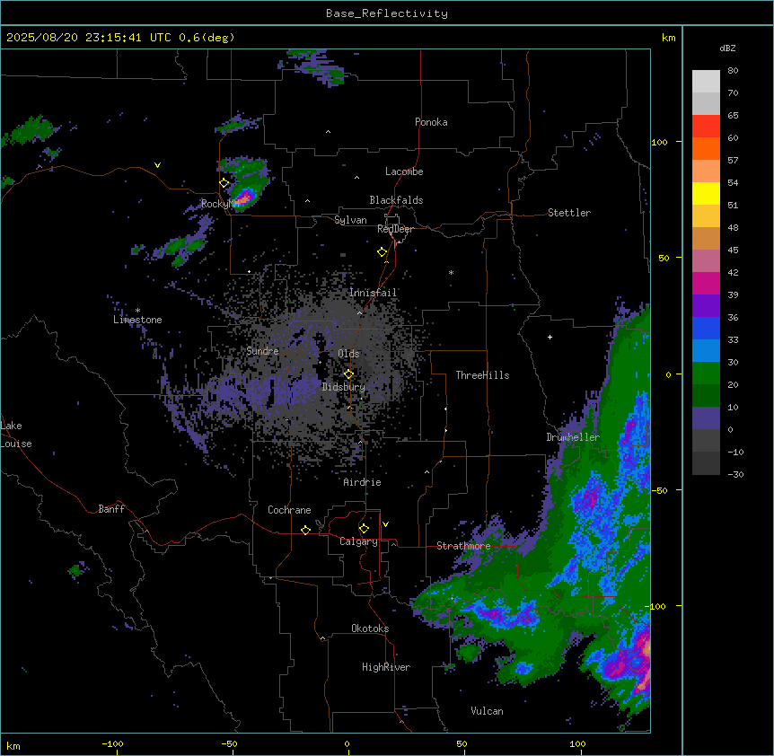The width and height of the screenshot is (774, 756).
Task: Click the yellow diamond marker between Olds and Didsbury
Action: click(x=348, y=374)
